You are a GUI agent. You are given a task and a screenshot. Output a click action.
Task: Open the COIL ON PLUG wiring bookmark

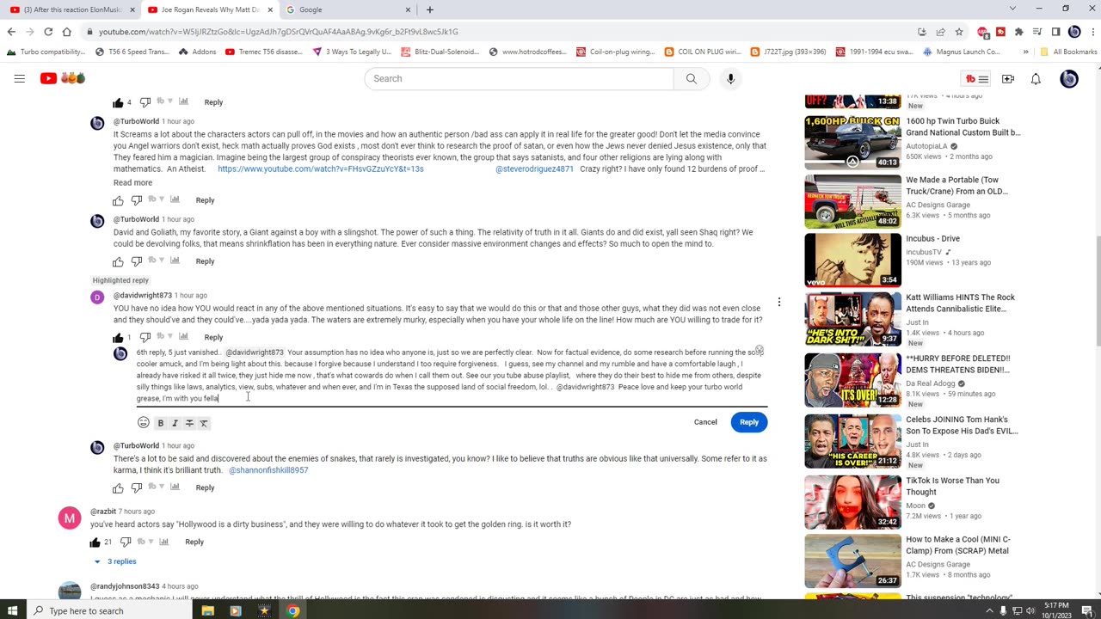(702, 52)
